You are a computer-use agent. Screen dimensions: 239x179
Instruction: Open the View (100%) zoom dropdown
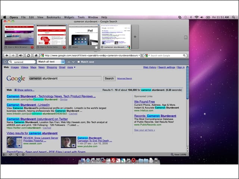[179, 154]
